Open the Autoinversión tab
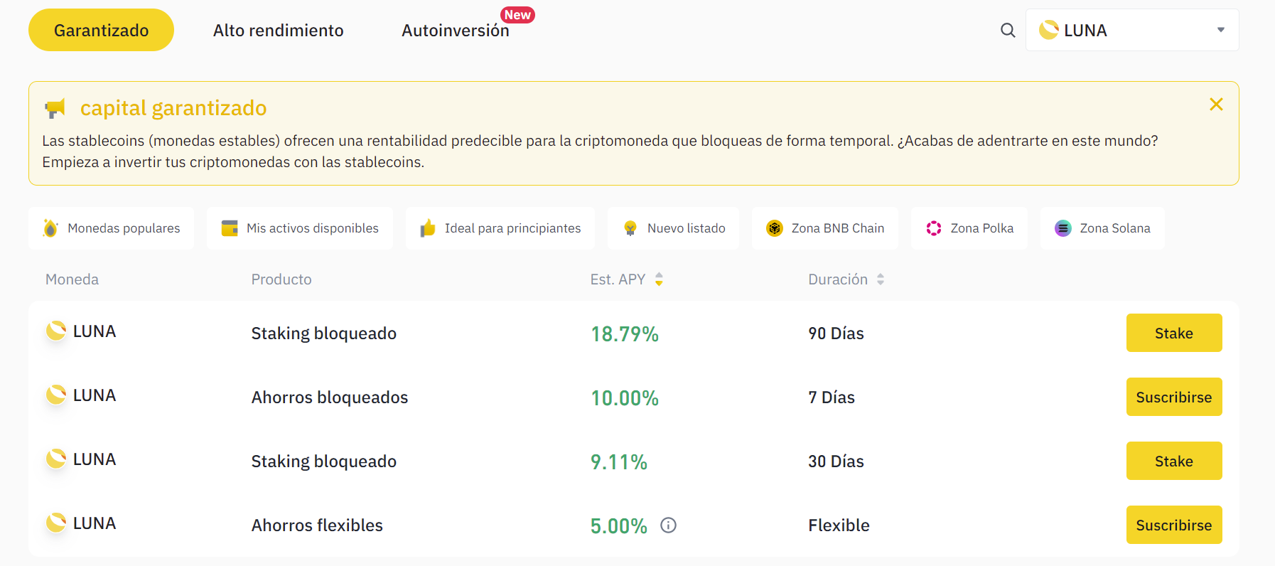 (455, 31)
